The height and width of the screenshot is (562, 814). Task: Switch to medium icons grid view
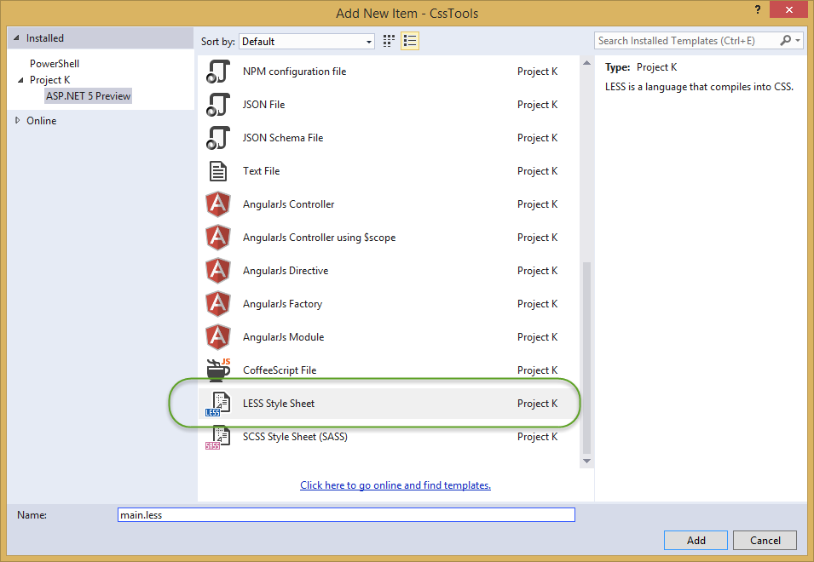[389, 41]
